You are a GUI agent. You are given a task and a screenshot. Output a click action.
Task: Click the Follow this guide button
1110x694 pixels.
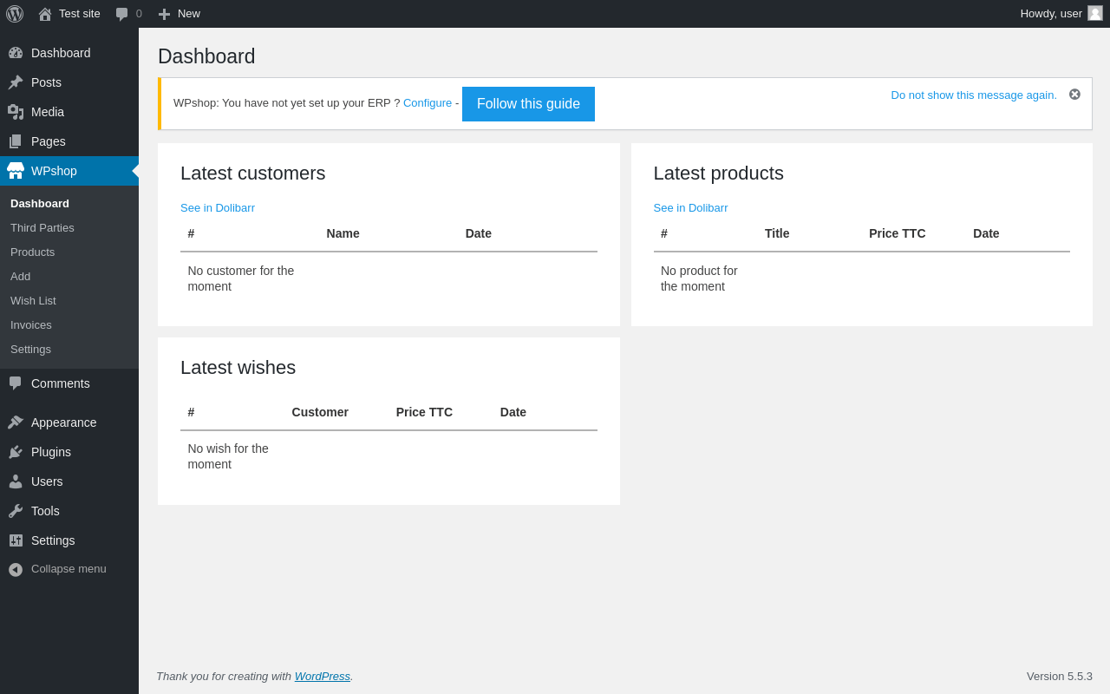pos(528,104)
